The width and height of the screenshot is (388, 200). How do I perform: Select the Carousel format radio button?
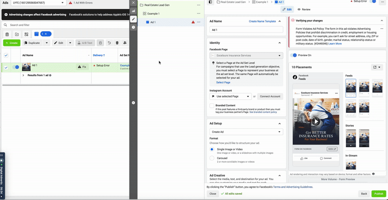(211, 158)
